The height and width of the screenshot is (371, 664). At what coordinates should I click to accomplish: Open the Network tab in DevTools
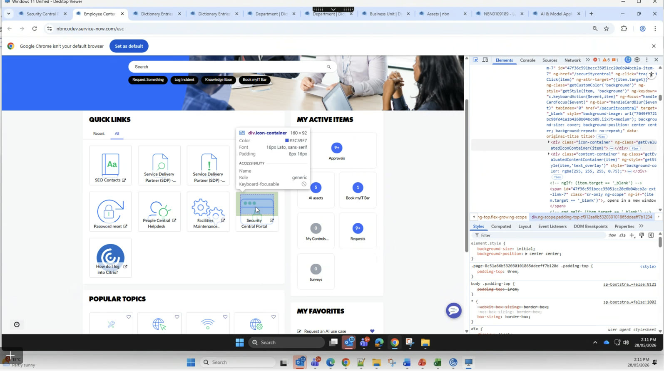pos(572,60)
